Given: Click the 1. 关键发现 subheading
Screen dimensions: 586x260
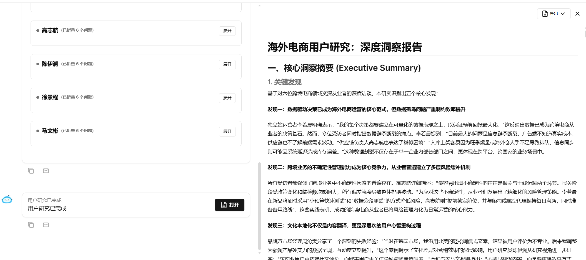Looking at the screenshot, I should click(284, 82).
